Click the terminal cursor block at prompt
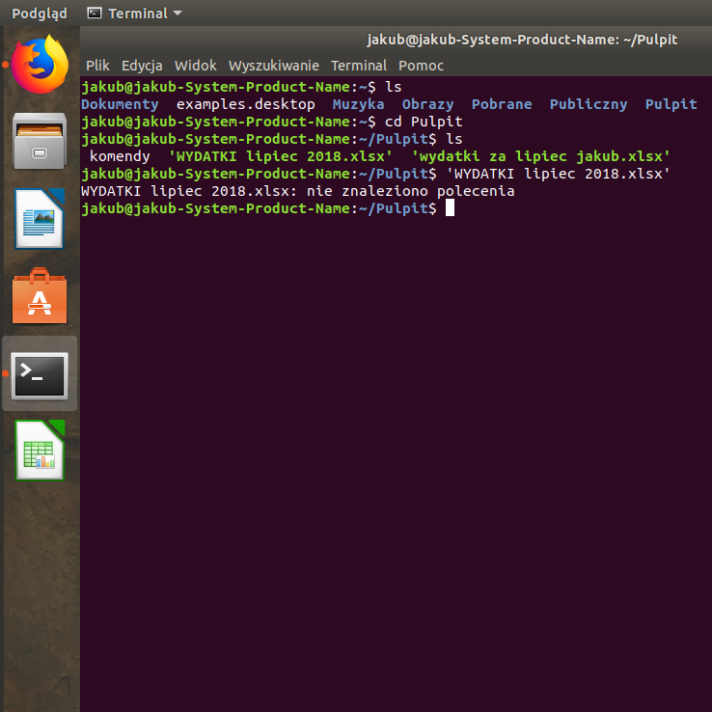This screenshot has width=712, height=712. coord(450,208)
